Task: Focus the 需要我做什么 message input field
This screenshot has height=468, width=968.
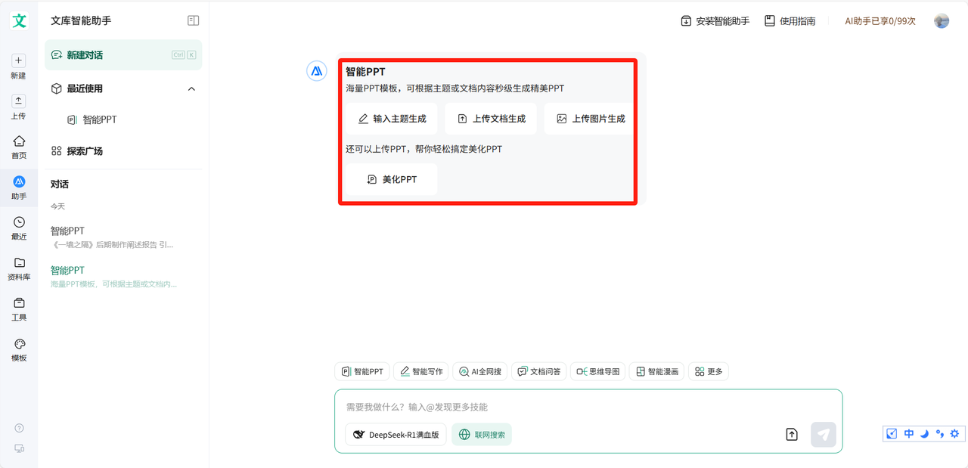Action: 588,407
